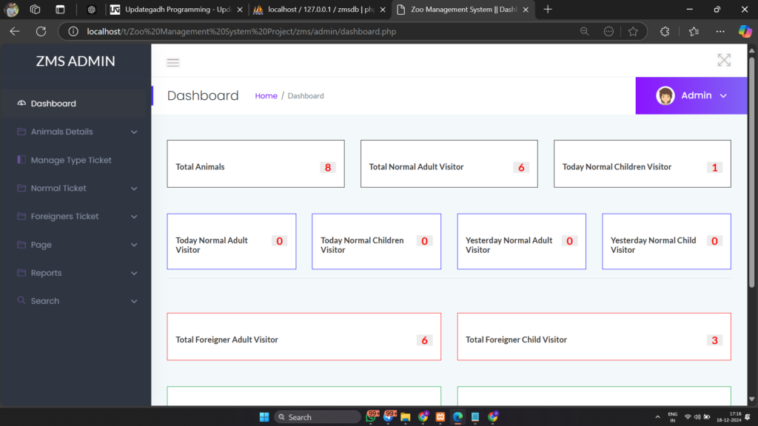Click the Home breadcrumb link
This screenshot has width=758, height=426.
pyautogui.click(x=266, y=95)
